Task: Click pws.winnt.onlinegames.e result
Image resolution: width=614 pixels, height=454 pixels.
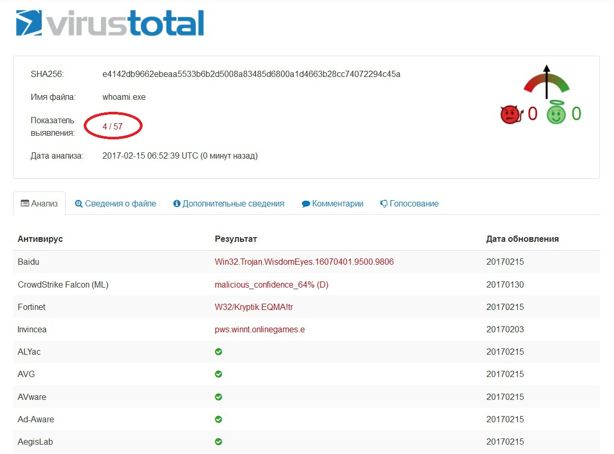Action: click(260, 330)
